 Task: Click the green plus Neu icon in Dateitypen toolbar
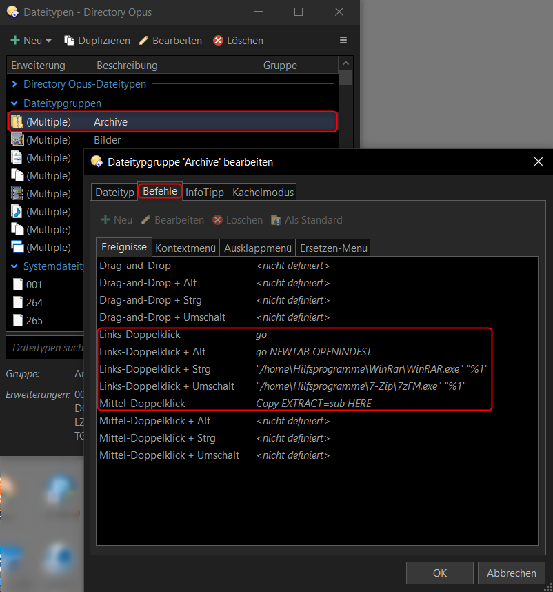pyautogui.click(x=15, y=41)
